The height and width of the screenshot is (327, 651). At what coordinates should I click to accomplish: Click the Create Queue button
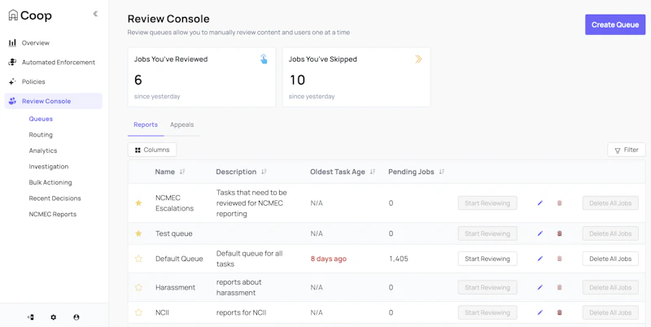(x=615, y=25)
